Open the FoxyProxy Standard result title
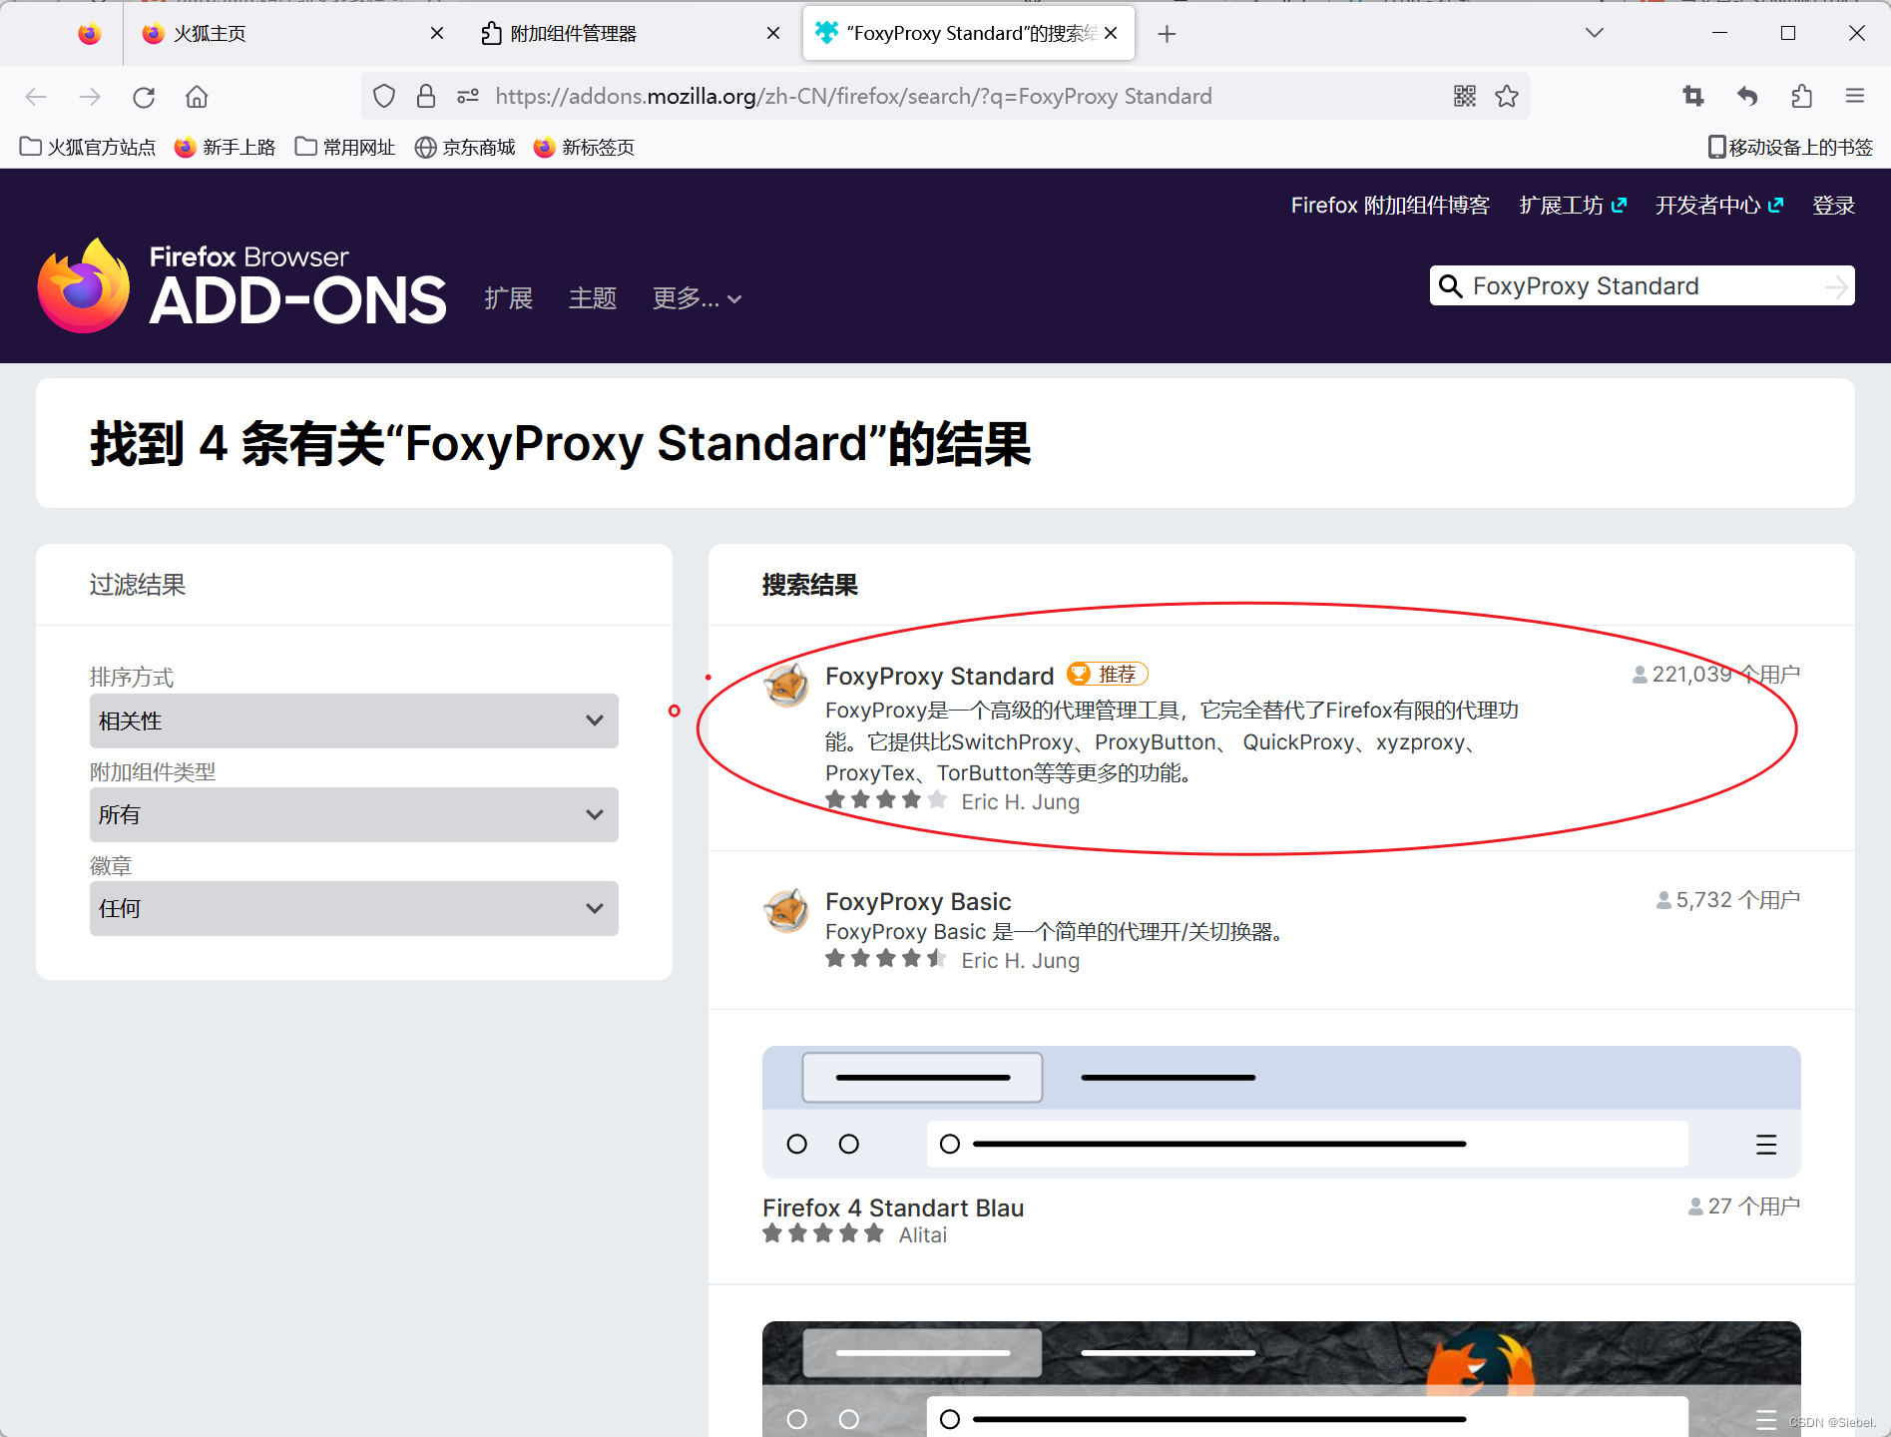This screenshot has width=1891, height=1437. (939, 676)
